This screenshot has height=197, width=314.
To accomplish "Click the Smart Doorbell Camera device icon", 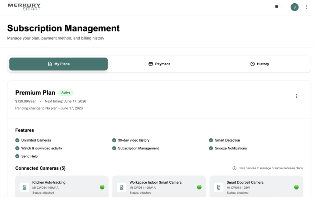I will (218, 187).
